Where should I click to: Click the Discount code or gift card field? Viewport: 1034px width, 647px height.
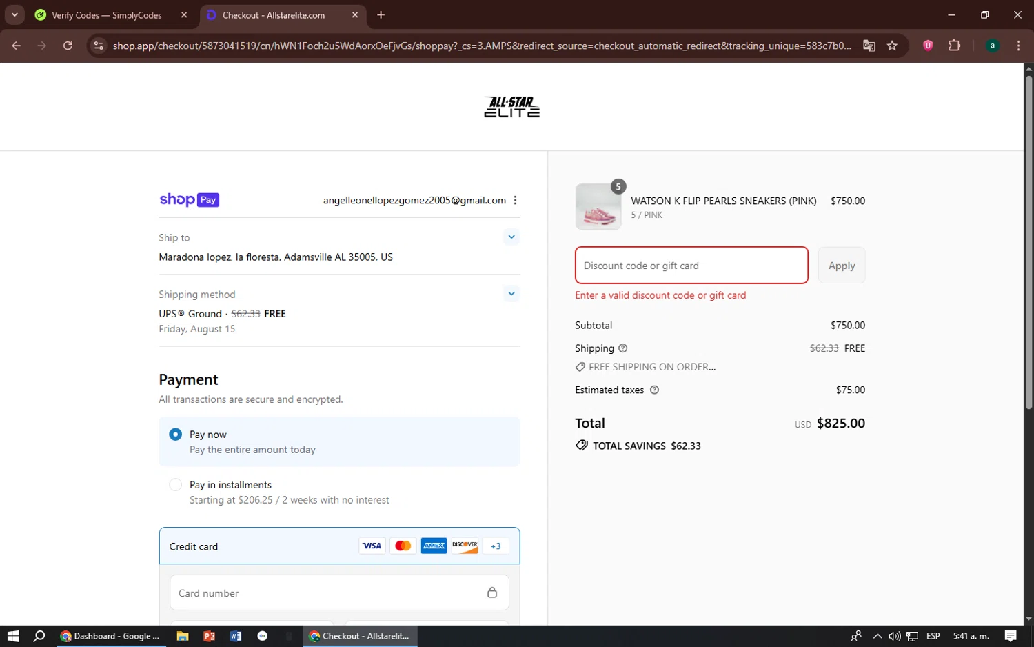[x=691, y=265]
